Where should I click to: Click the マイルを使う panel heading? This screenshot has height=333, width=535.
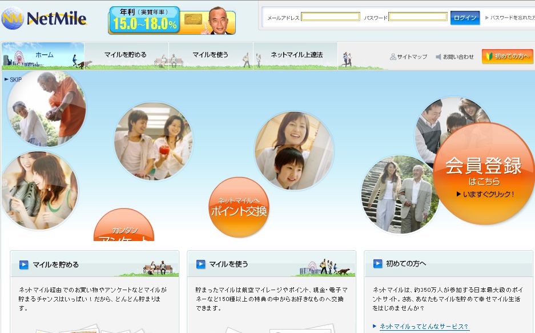coord(228,264)
